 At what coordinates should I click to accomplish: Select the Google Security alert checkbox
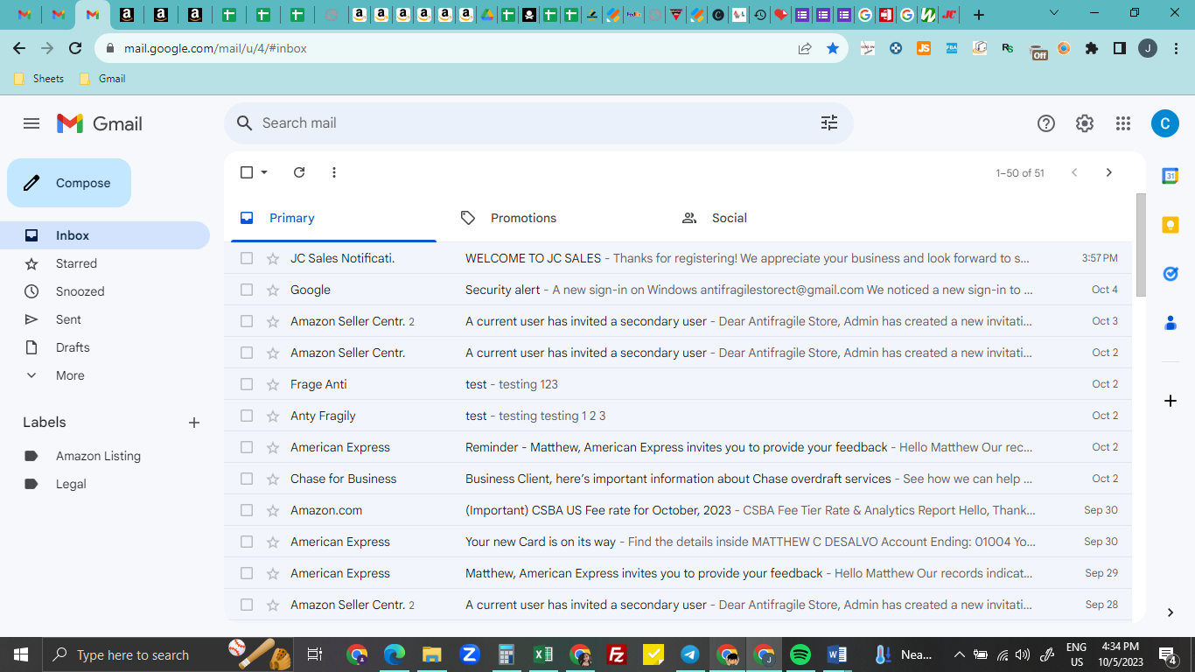[x=247, y=290]
